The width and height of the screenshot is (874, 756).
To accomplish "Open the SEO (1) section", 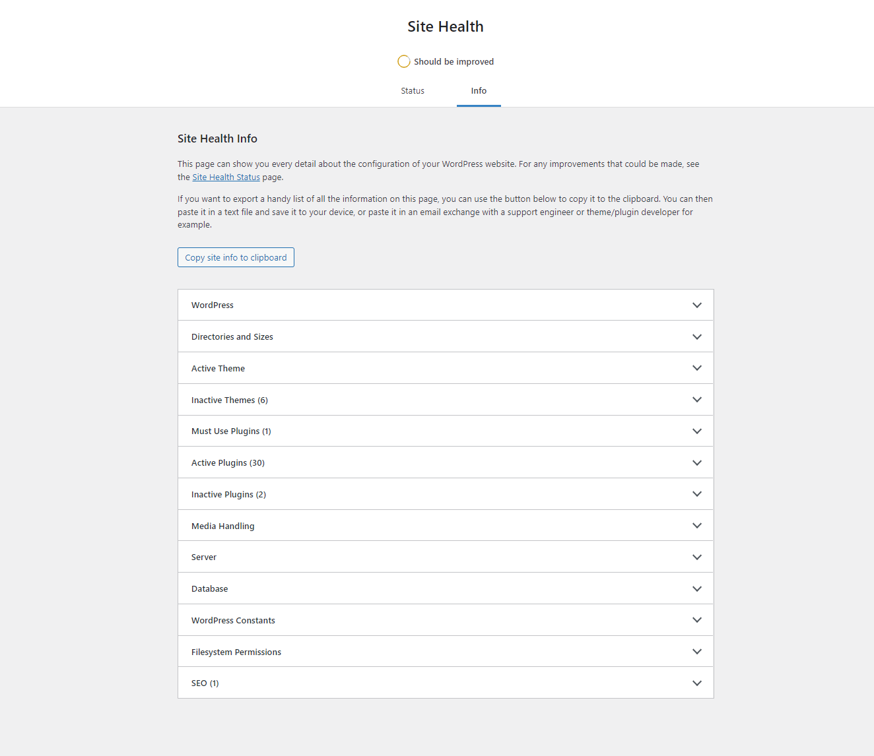I will pos(446,683).
